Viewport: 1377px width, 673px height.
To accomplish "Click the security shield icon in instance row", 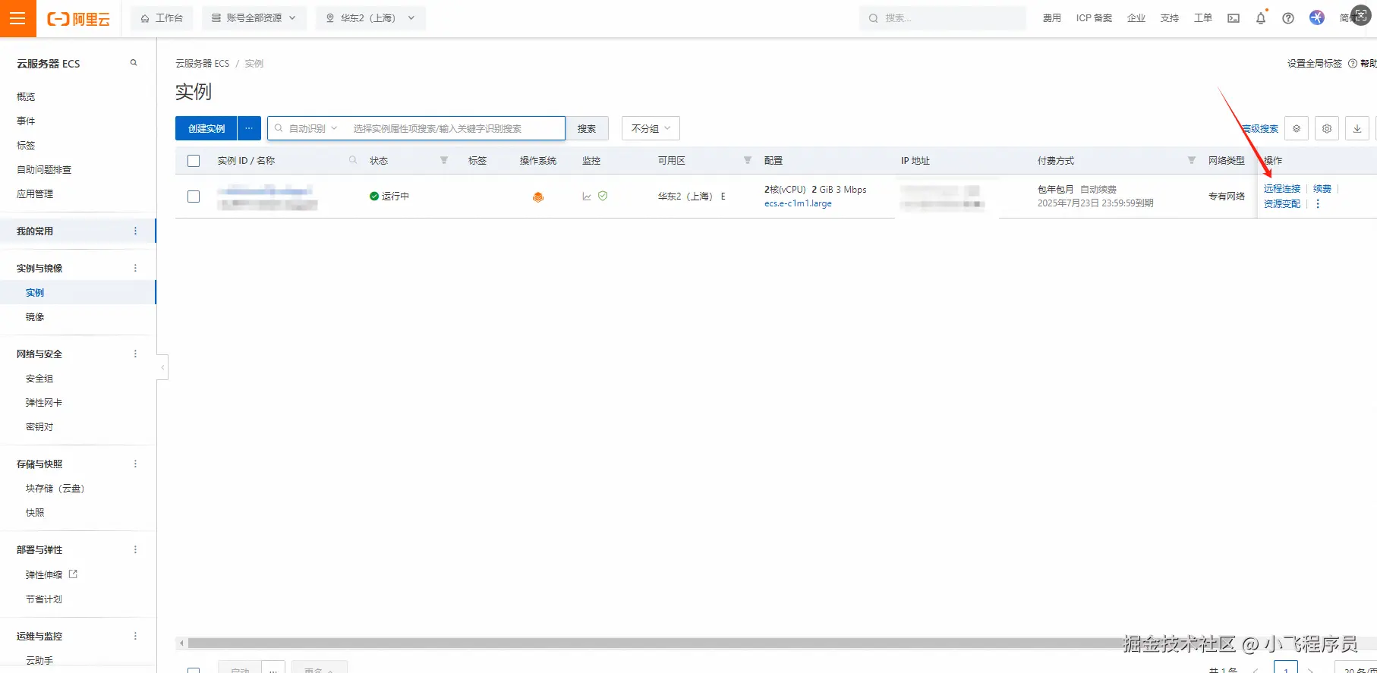I will 603,196.
